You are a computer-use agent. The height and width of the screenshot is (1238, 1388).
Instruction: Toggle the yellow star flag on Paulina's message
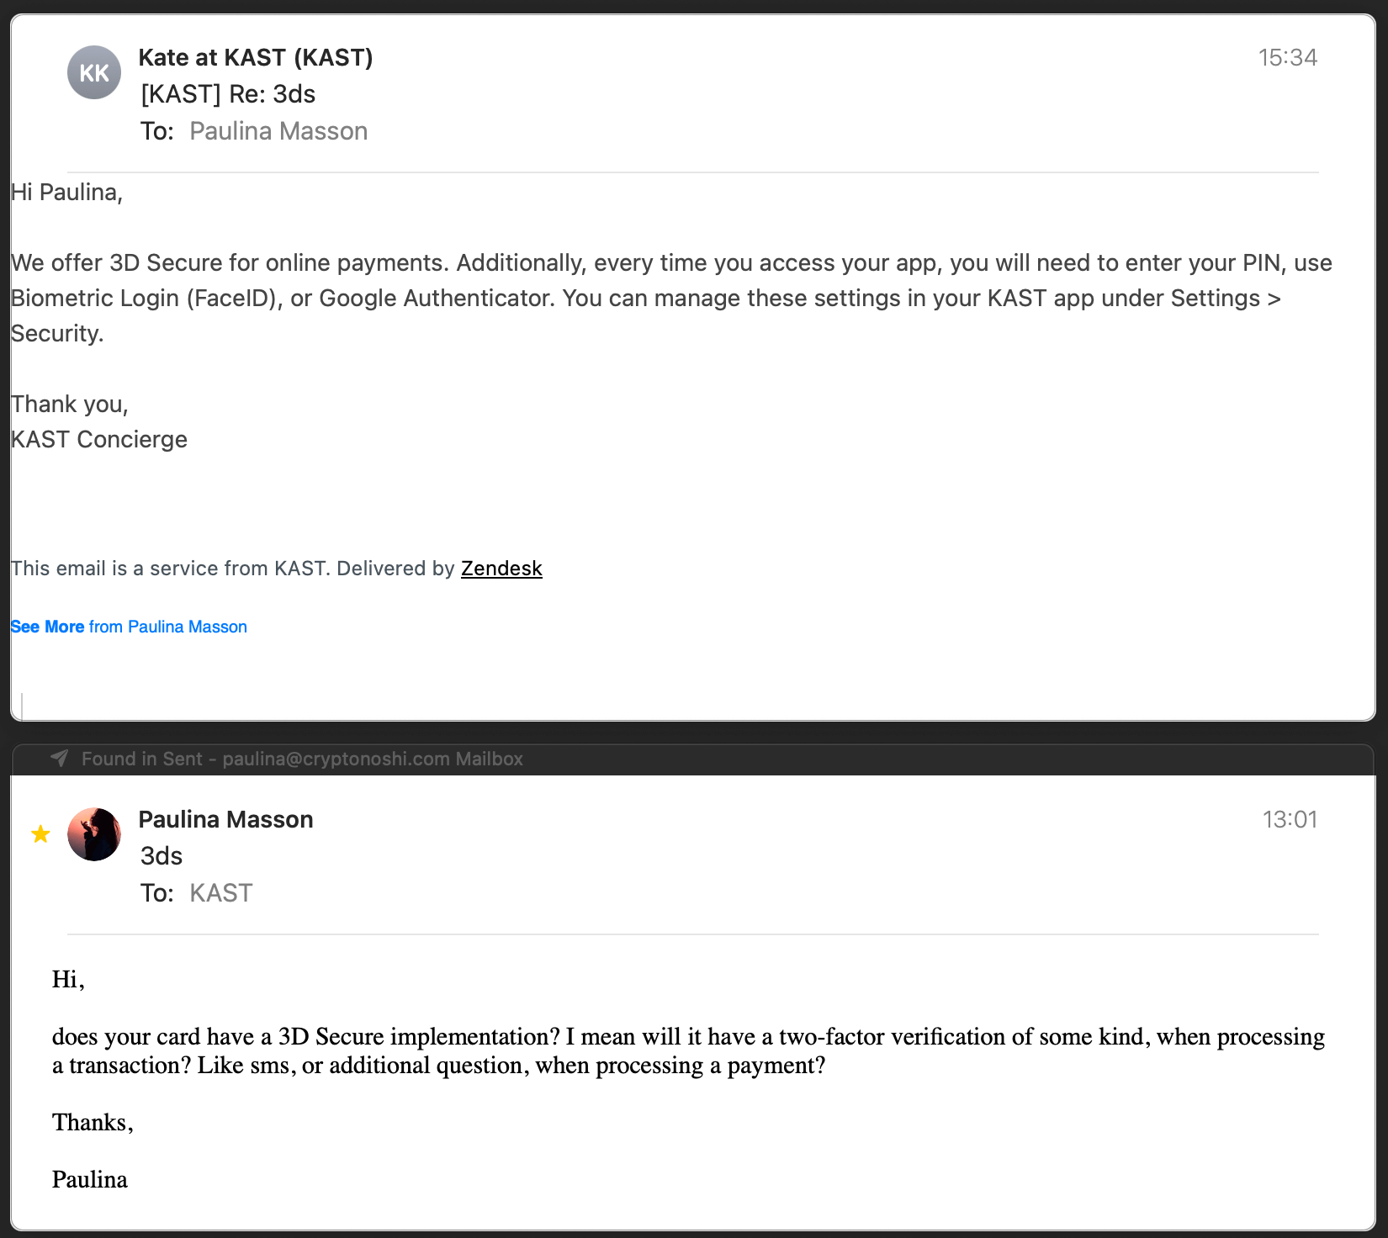(40, 834)
